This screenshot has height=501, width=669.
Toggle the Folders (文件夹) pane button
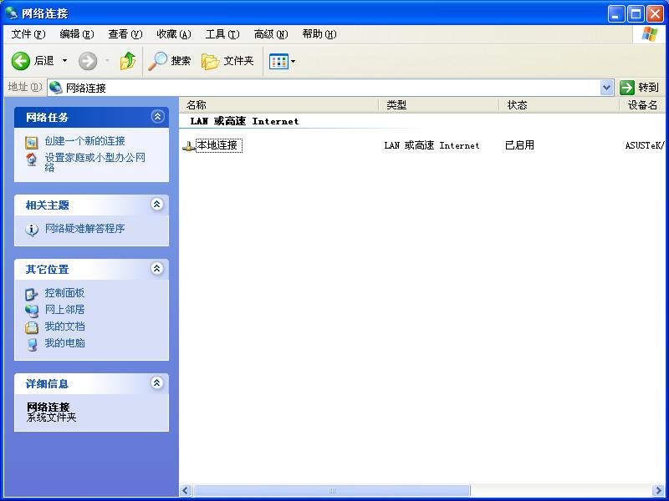(x=227, y=61)
